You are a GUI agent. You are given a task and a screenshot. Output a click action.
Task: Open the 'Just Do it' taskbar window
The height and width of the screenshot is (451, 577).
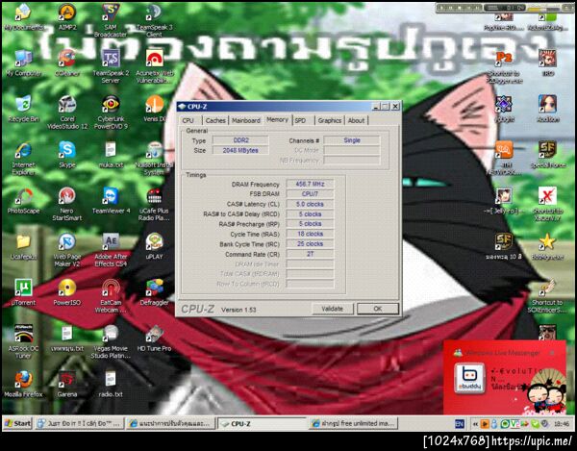79,424
